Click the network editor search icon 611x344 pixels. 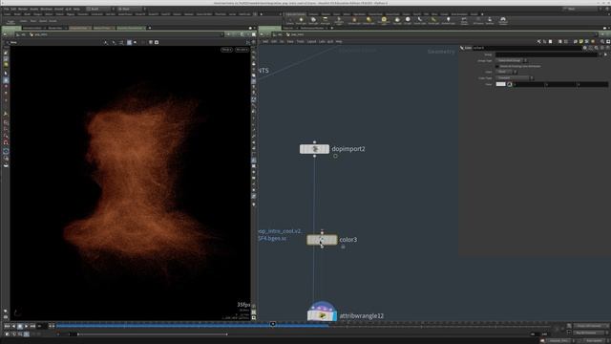pyautogui.click(x=602, y=41)
